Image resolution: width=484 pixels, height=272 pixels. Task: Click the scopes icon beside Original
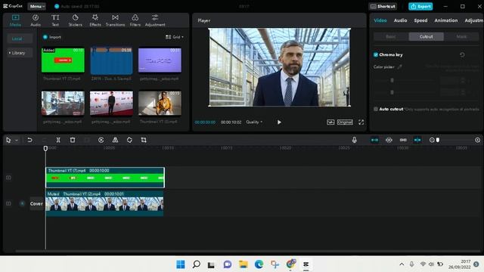point(330,122)
